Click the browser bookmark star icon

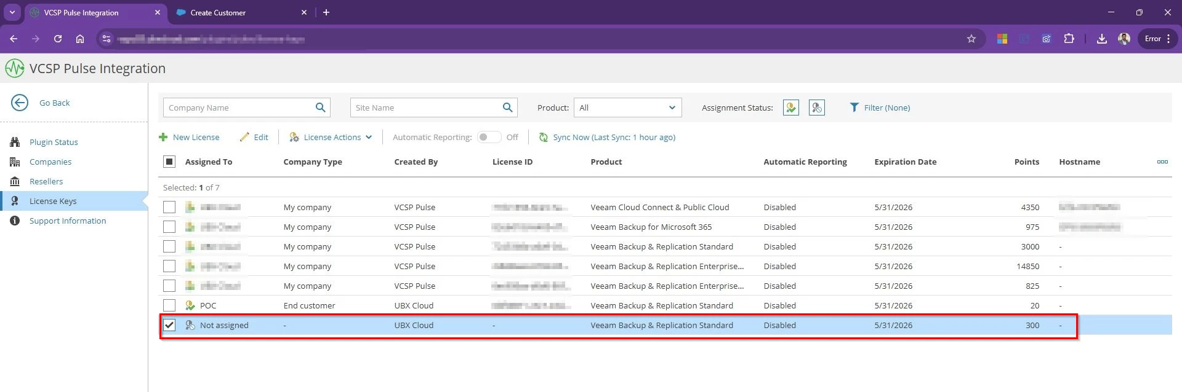971,39
